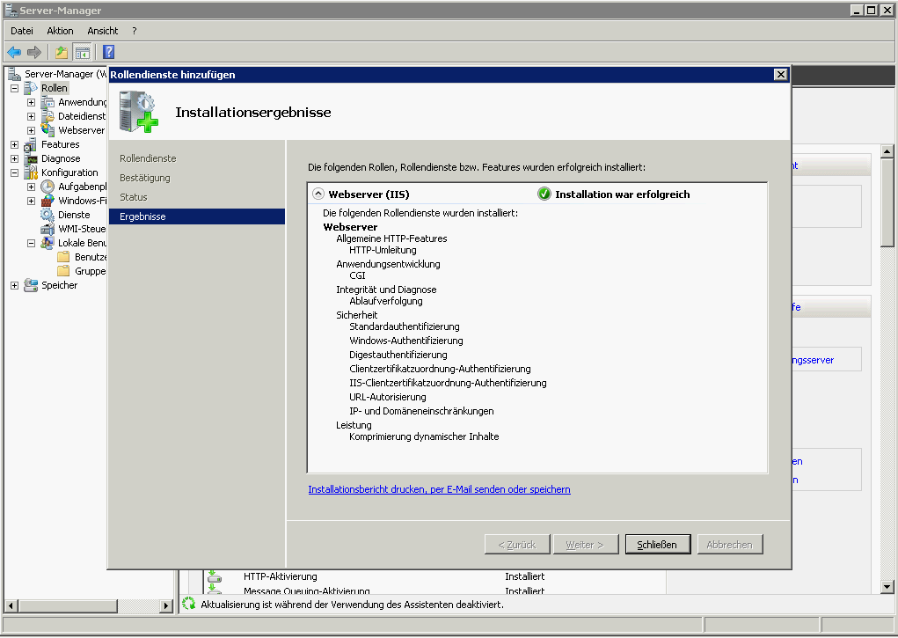
Task: Click the green installation success checkmark icon
Action: [x=544, y=194]
